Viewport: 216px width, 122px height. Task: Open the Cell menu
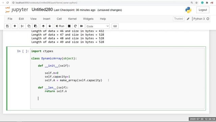click(59, 19)
